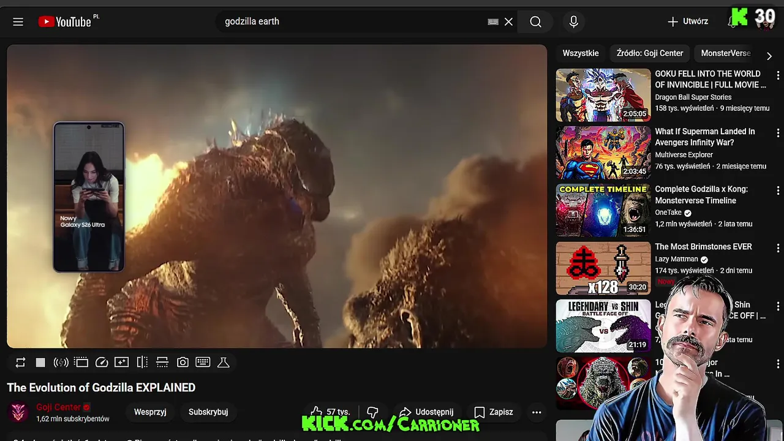Viewport: 784px width, 441px height.
Task: Click the flip horizontal mirror icon
Action: point(142,363)
